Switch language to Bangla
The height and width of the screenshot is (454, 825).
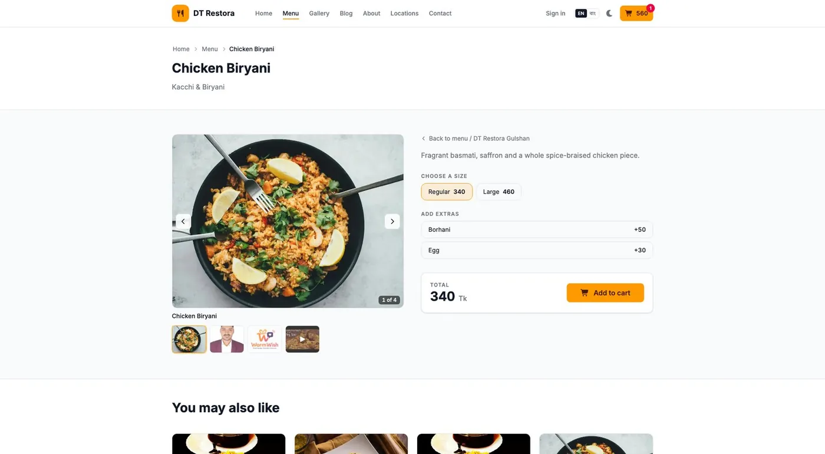point(592,13)
